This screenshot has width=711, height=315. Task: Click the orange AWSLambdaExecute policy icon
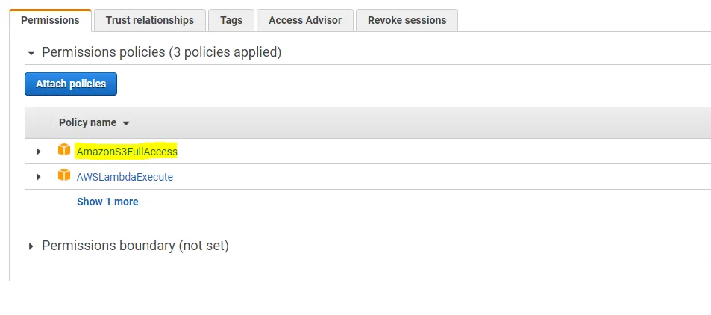(x=64, y=176)
